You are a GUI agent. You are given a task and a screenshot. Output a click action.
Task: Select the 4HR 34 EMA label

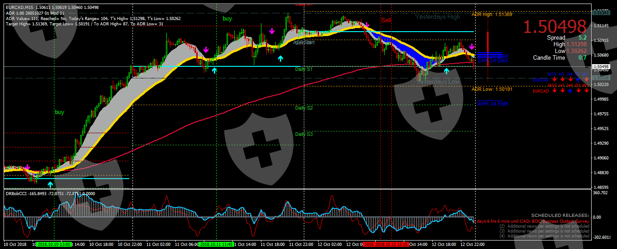coord(493,104)
